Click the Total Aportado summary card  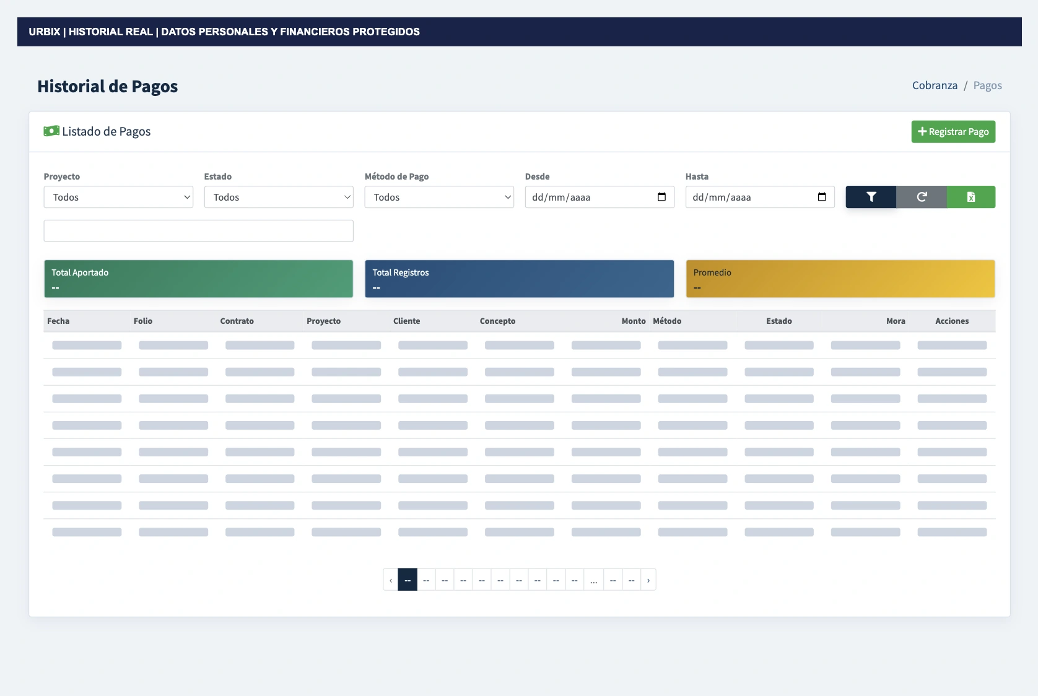(x=198, y=279)
